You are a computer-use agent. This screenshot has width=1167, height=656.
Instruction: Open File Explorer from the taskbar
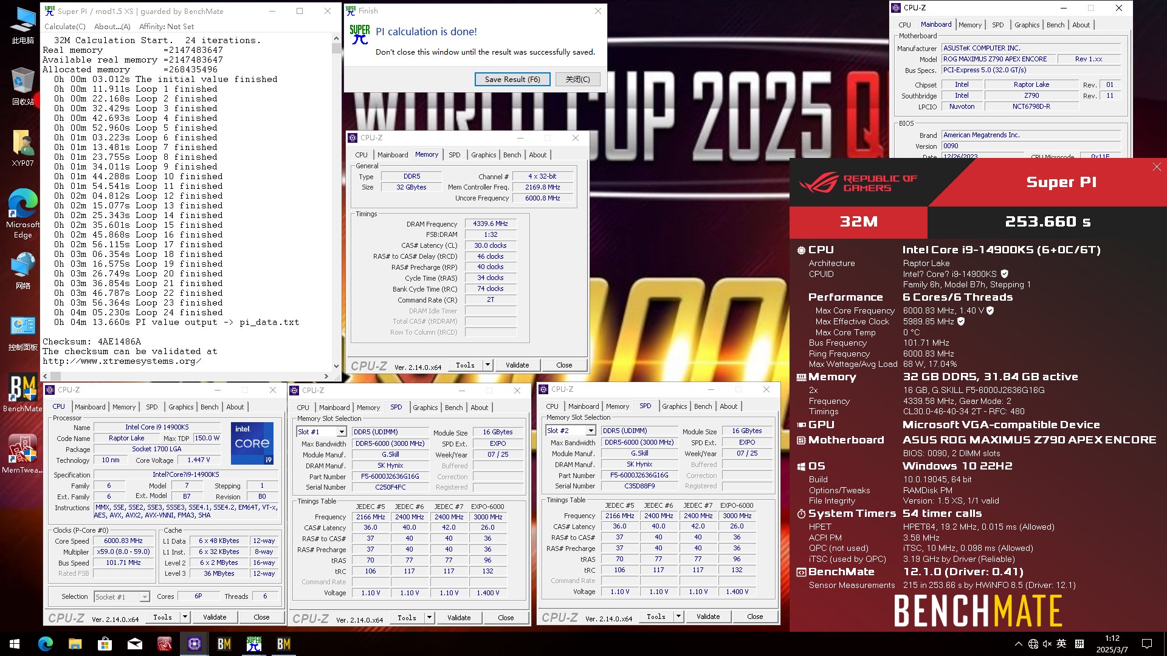[75, 644]
